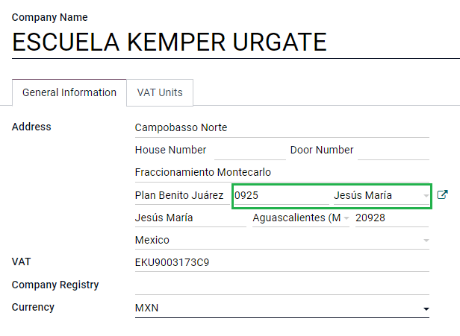Click the VAT field with EKU9003173C9
This screenshot has width=460, height=336.
pos(282,263)
